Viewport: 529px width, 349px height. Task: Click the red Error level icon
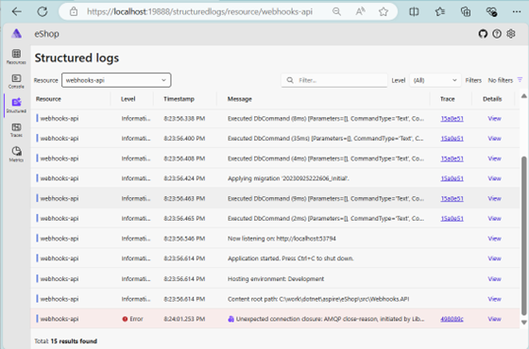(x=125, y=319)
